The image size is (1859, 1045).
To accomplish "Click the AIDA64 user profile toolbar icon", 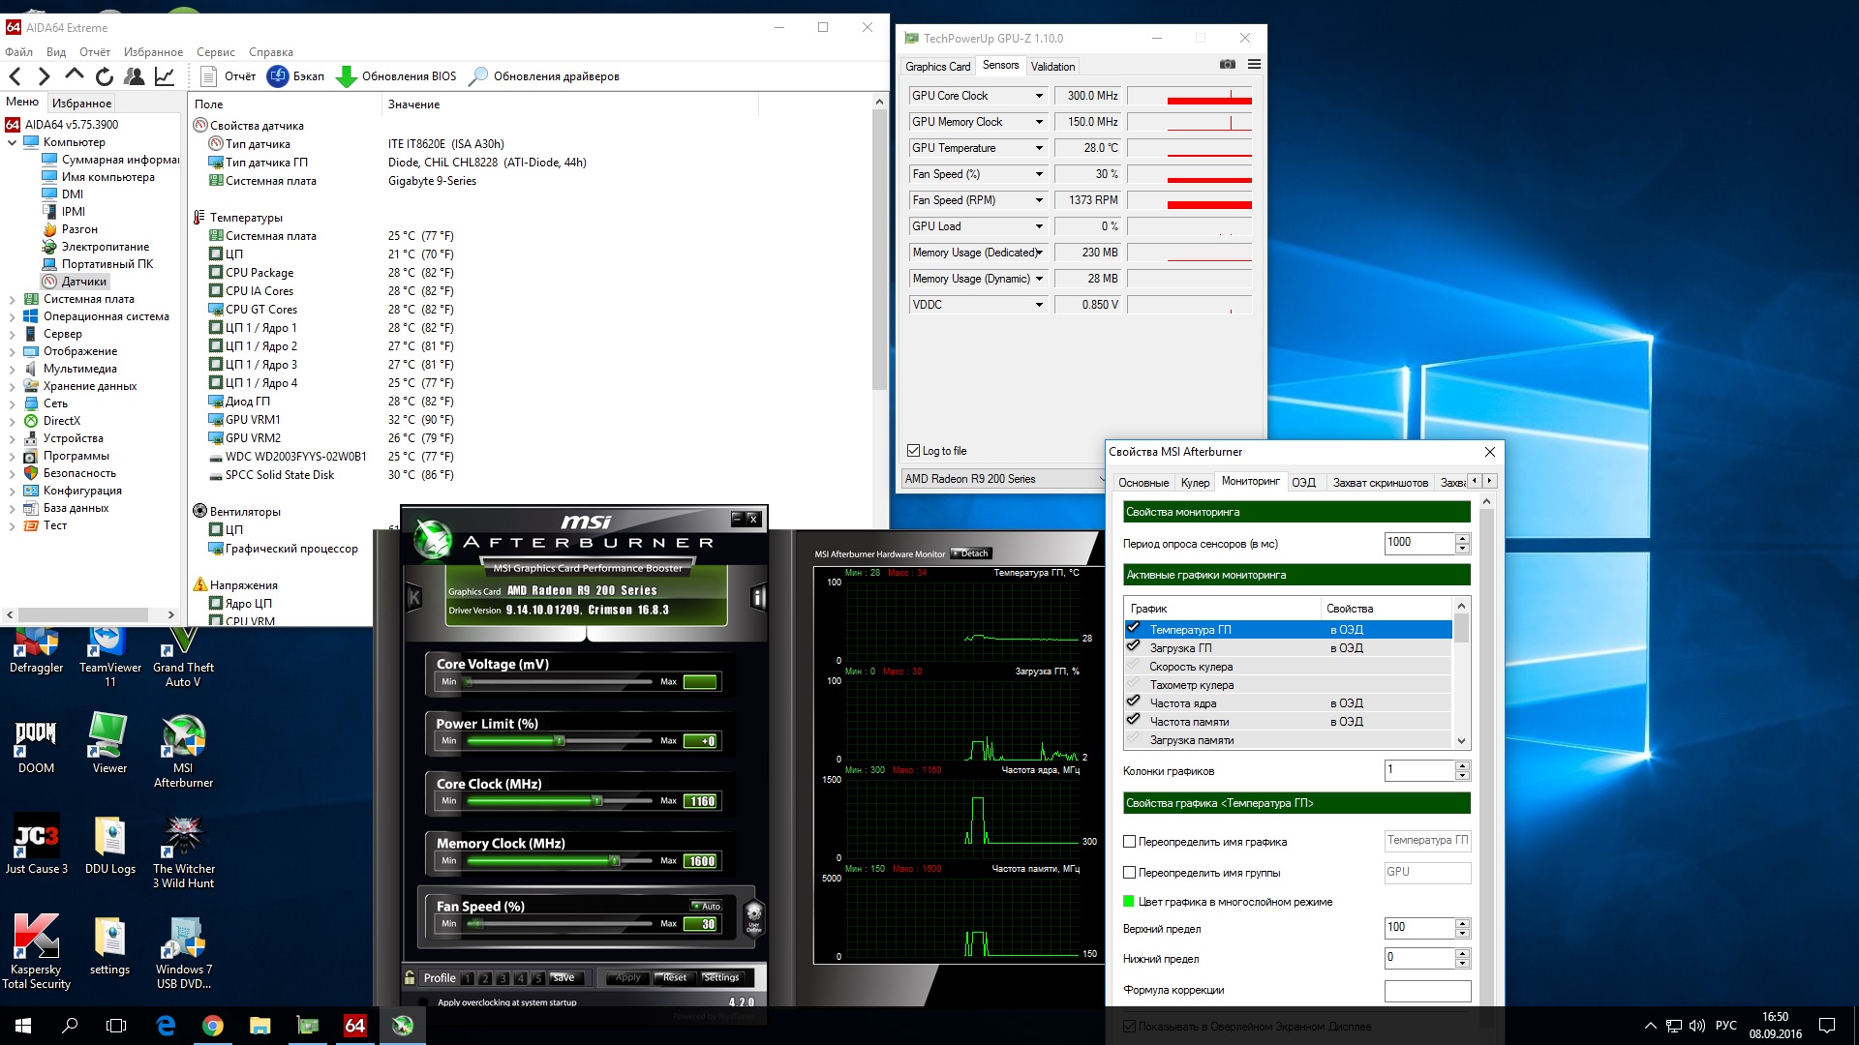I will [135, 76].
